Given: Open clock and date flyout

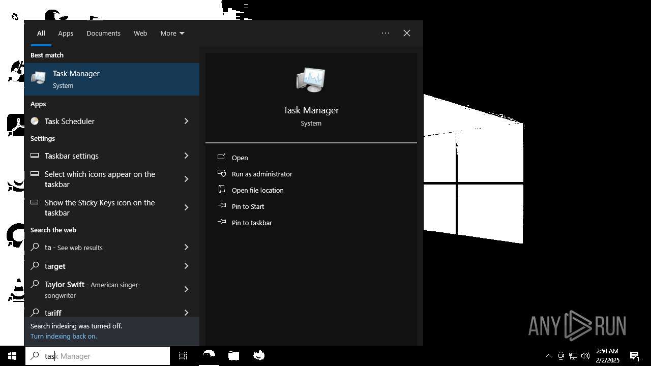Looking at the screenshot, I should [x=607, y=356].
